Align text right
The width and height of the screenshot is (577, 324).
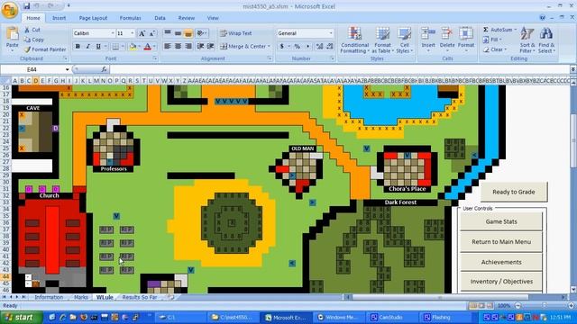coord(188,46)
